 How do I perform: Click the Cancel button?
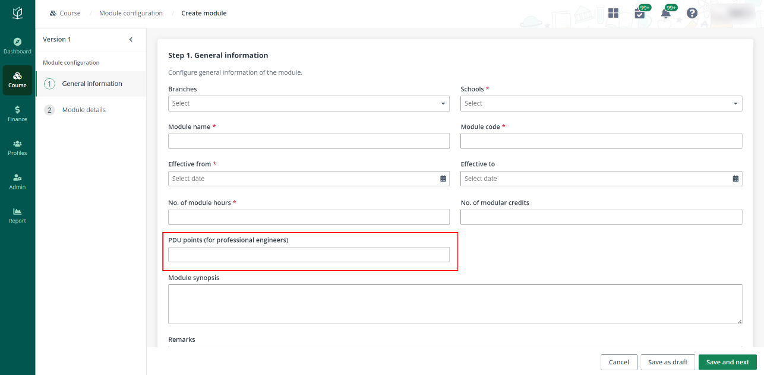pos(619,362)
